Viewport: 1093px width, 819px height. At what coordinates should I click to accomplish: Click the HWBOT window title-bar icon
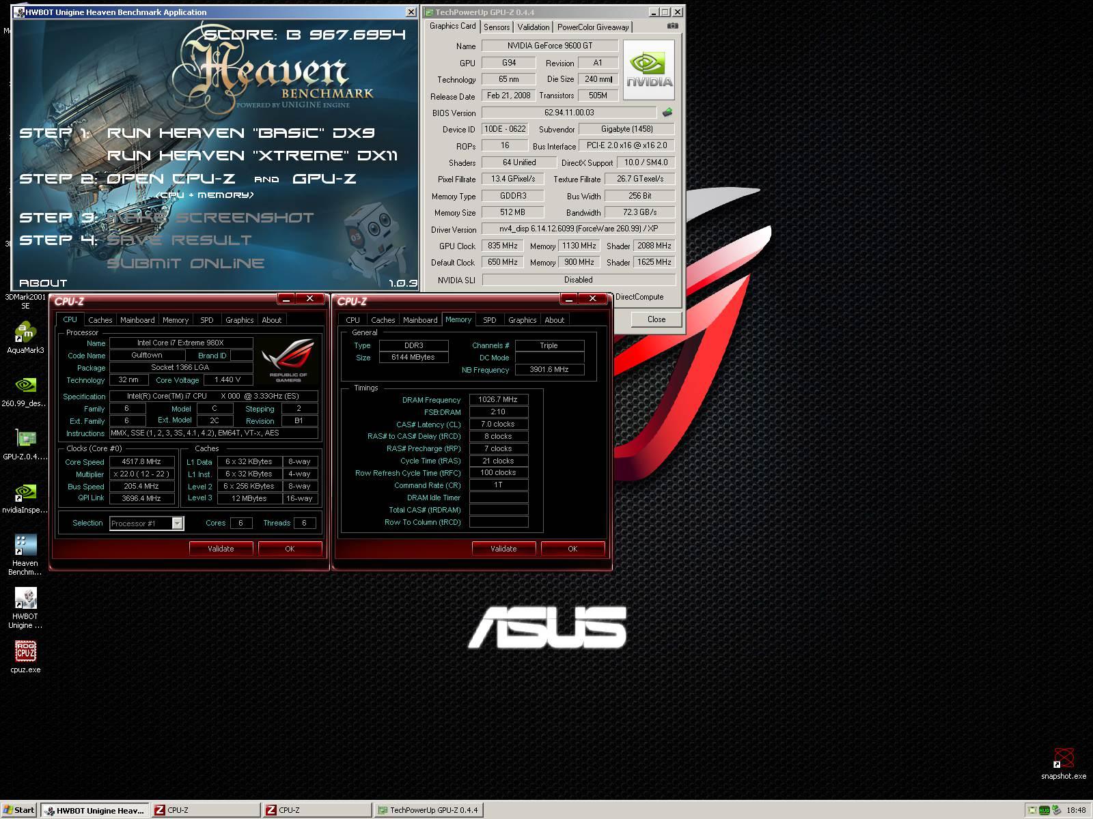[19, 12]
